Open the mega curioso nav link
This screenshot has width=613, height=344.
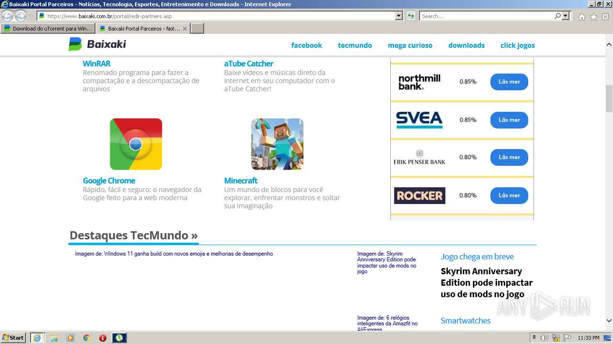410,45
